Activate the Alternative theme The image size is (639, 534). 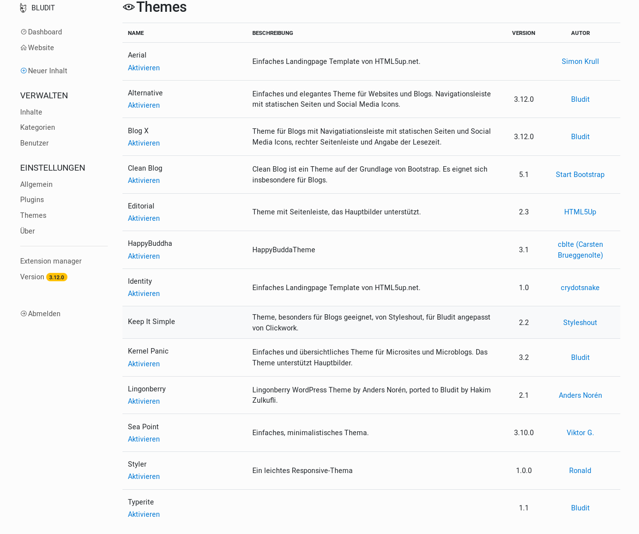tap(144, 105)
